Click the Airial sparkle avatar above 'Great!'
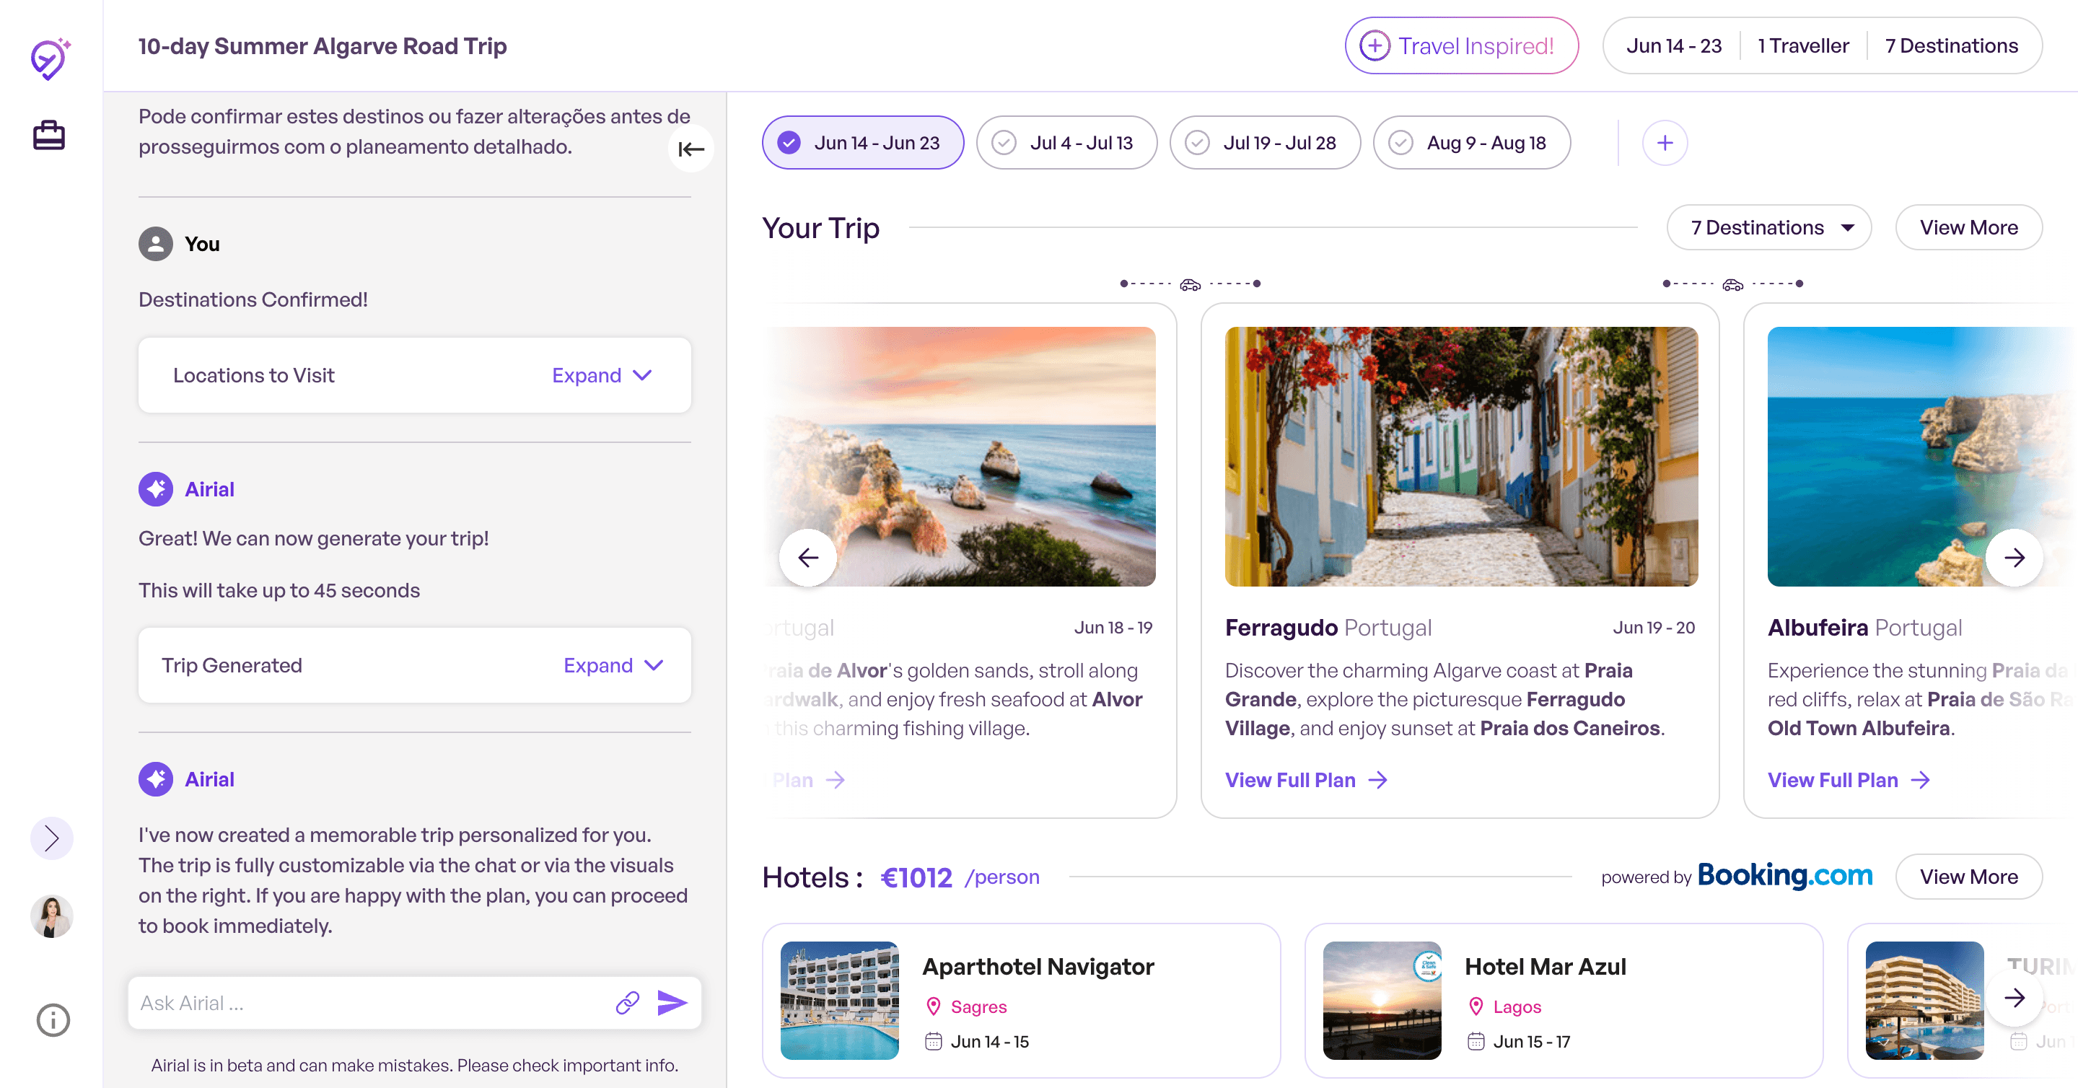This screenshot has width=2078, height=1088. (x=156, y=490)
